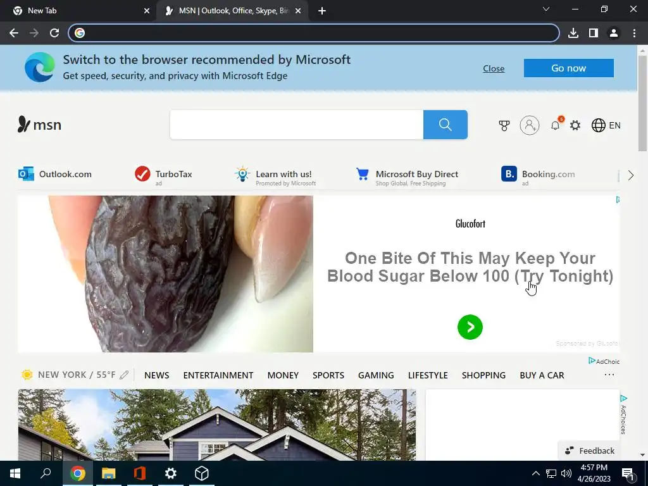Edit weather location with pencil icon

124,375
